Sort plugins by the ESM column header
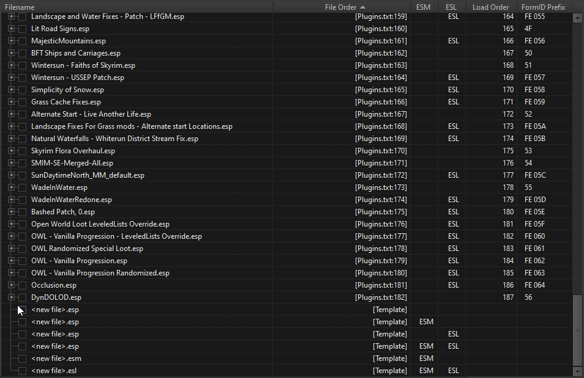Image resolution: width=584 pixels, height=378 pixels. pos(423,7)
